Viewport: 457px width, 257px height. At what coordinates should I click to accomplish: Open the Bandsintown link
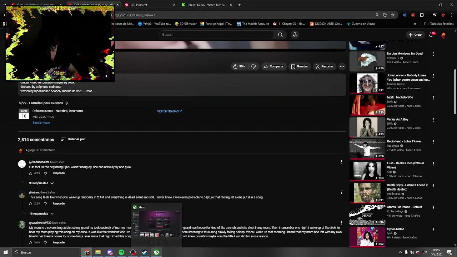coord(41,123)
